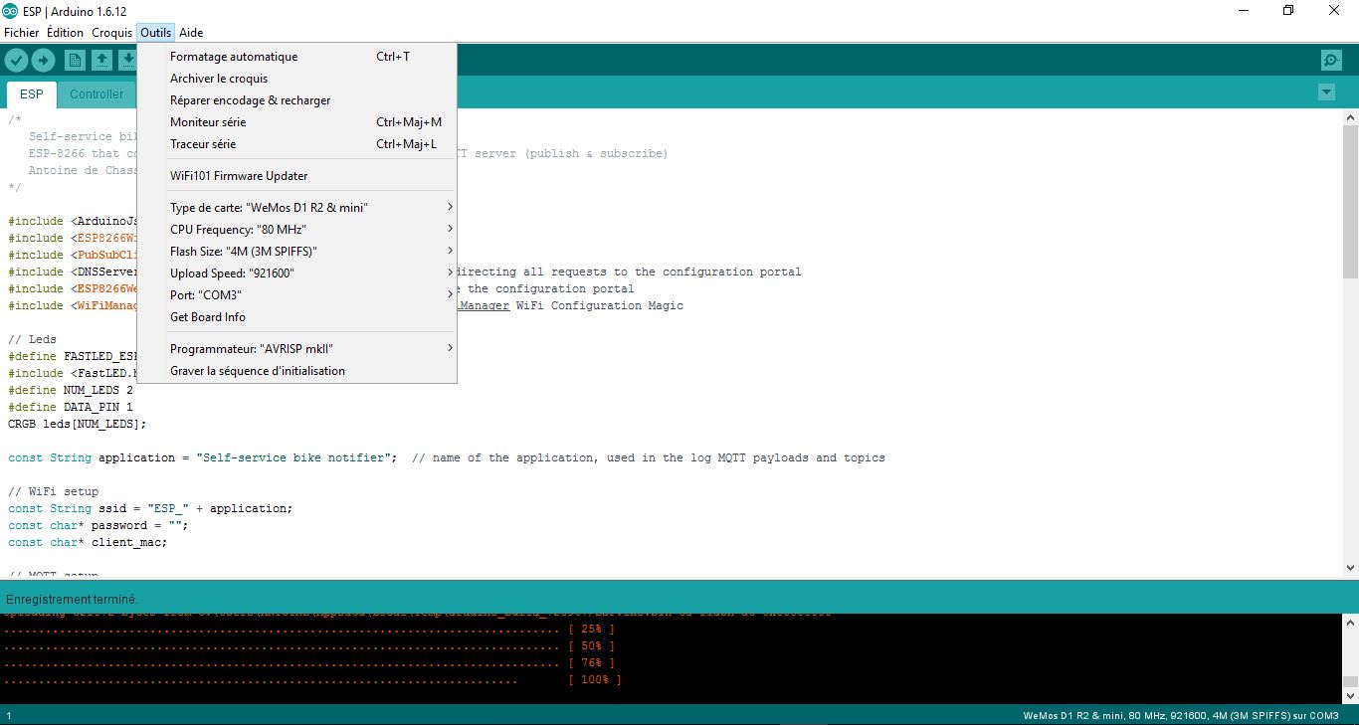Click the Verify sketch checkmark icon
This screenshot has height=725, width=1359.
(x=16, y=61)
